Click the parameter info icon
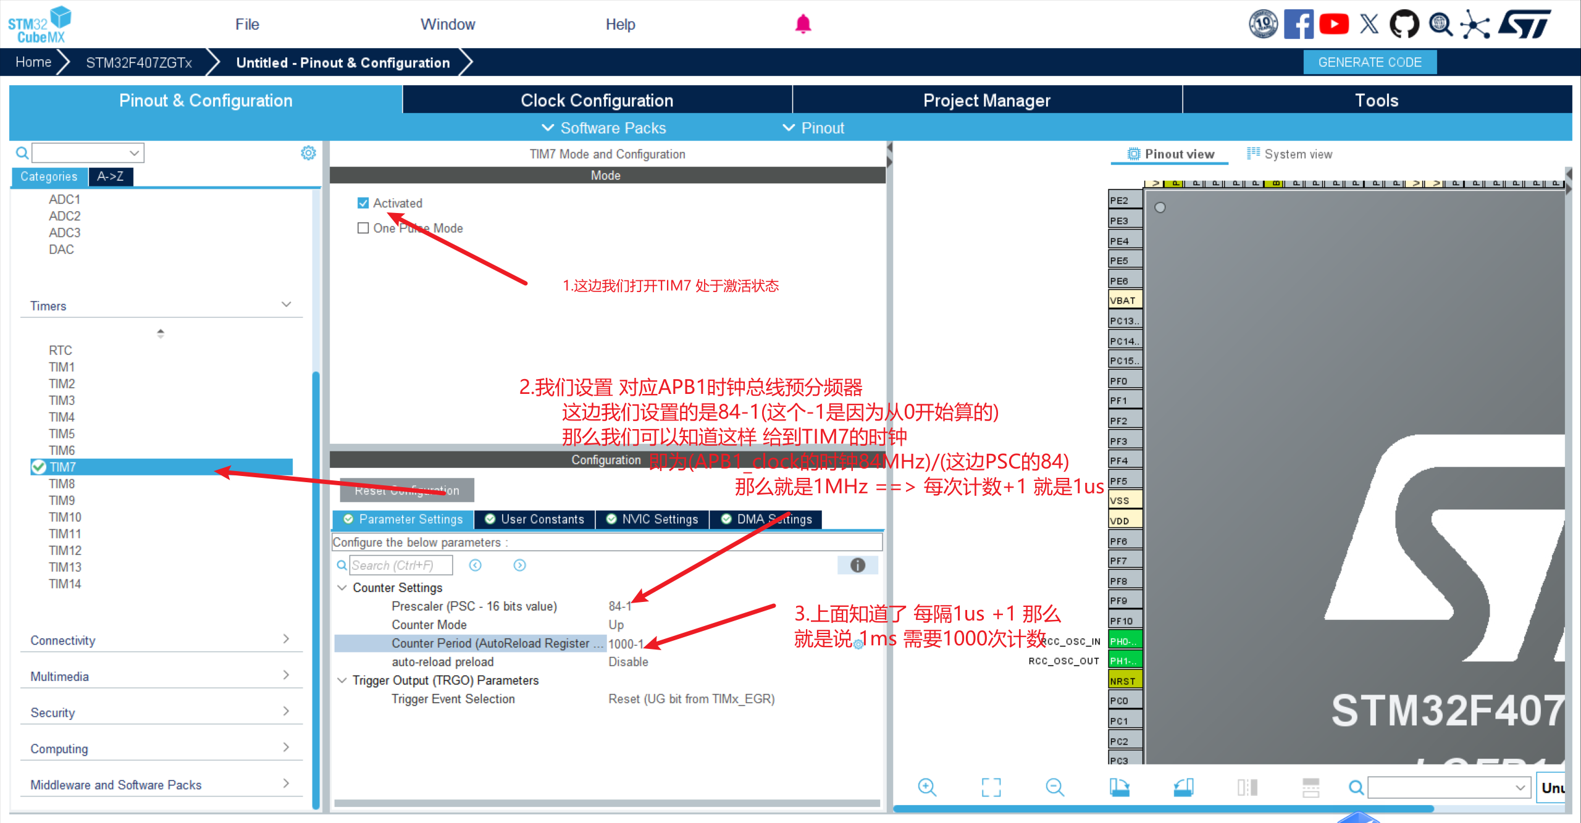 pyautogui.click(x=857, y=565)
